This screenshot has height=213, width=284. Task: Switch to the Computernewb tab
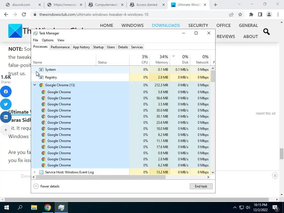(106, 5)
